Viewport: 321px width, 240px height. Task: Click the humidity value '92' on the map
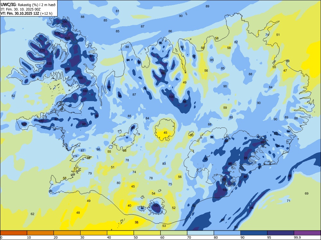click(194, 206)
